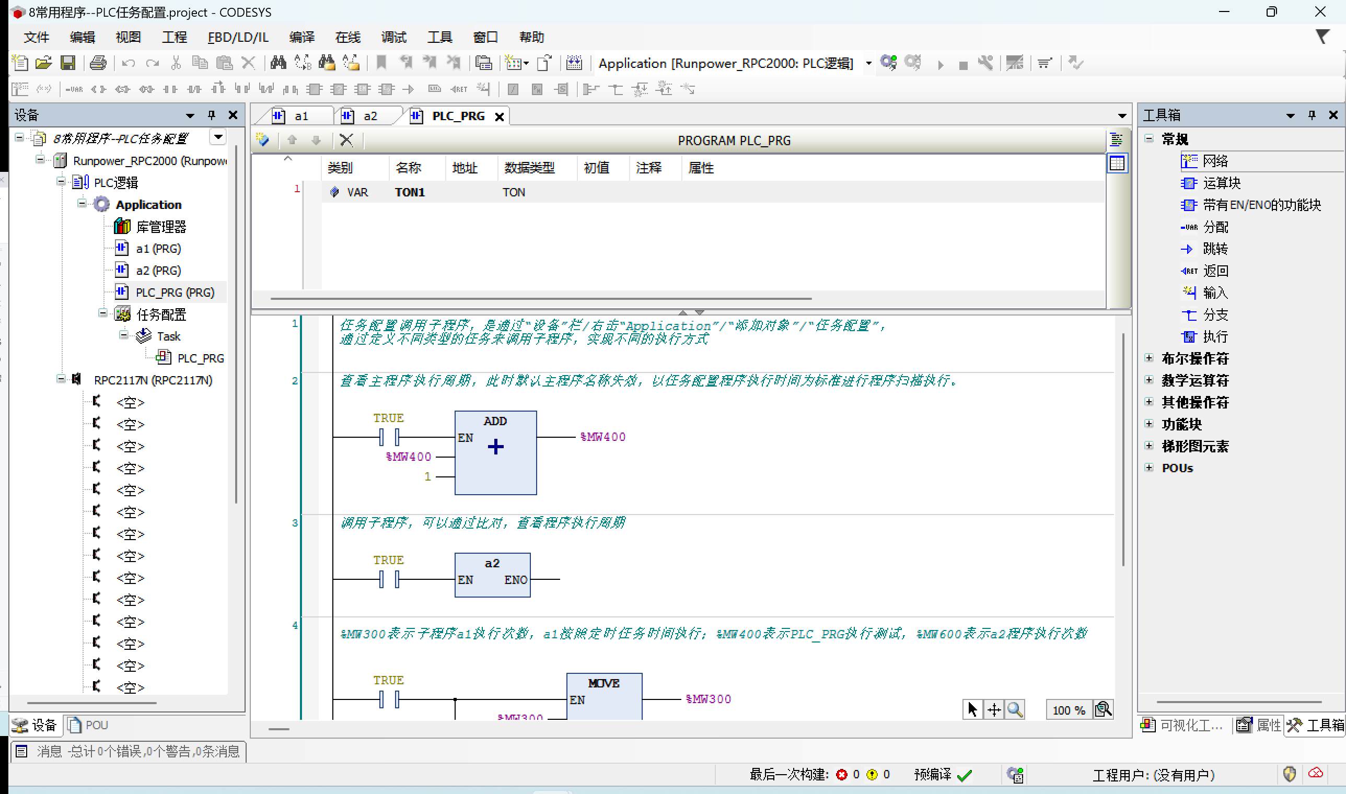
Task: Open the Replace tool next to Find
Action: [x=303, y=63]
